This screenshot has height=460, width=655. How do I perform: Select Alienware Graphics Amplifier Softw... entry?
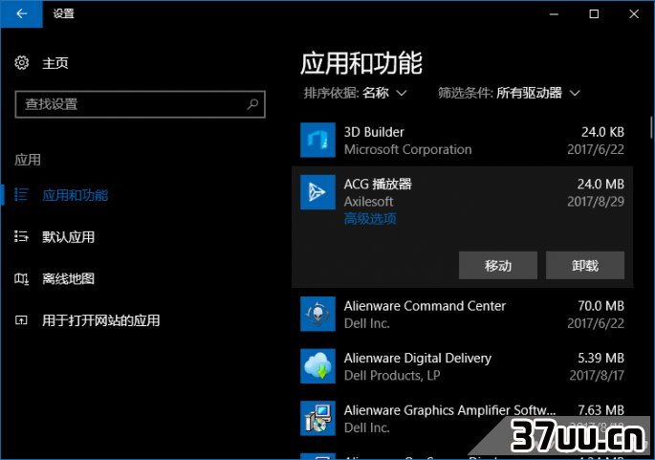tap(450, 410)
